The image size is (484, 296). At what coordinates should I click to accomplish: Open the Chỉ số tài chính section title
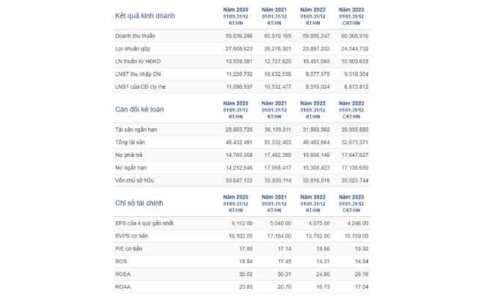(139, 203)
